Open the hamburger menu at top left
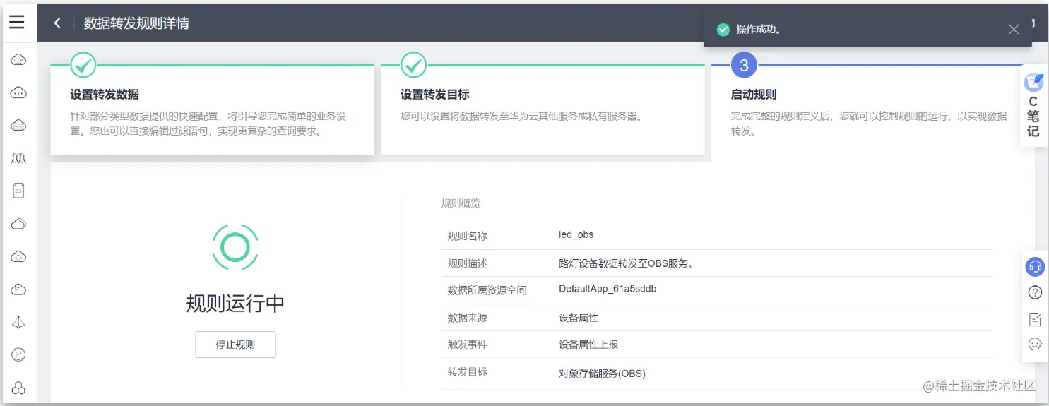The image size is (1049, 406). tap(17, 22)
